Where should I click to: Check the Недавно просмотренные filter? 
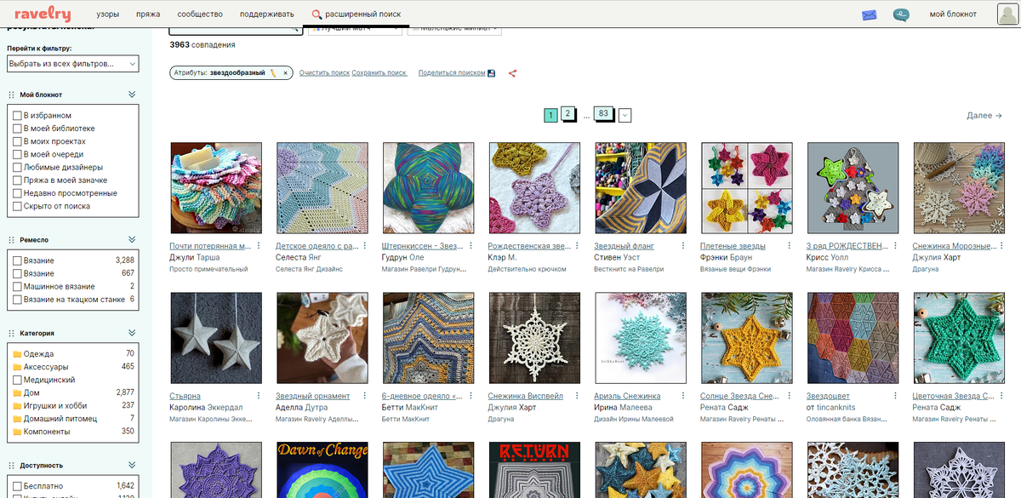(x=17, y=193)
